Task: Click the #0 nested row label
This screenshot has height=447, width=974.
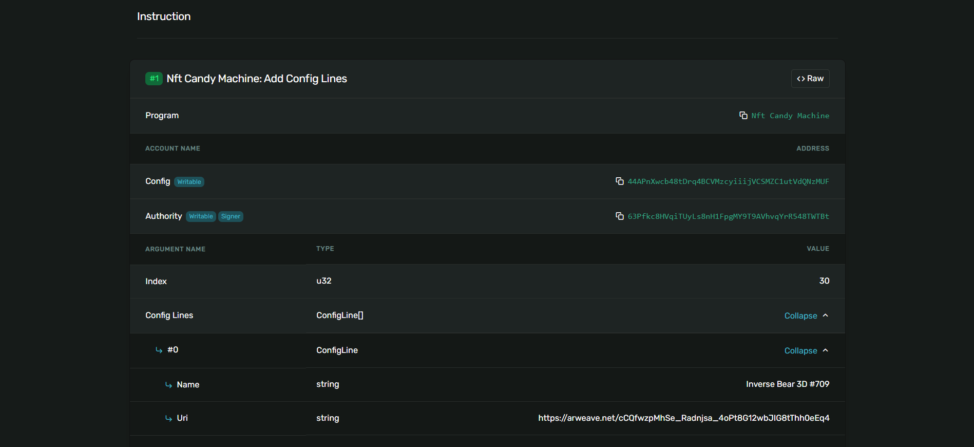Action: (x=173, y=349)
